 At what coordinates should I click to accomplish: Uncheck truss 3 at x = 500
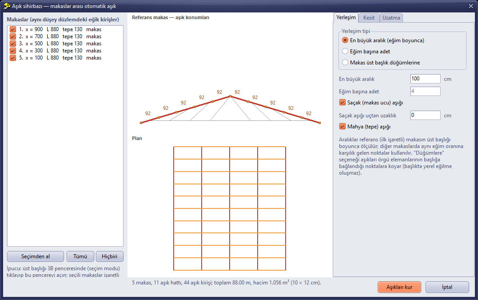click(13, 44)
